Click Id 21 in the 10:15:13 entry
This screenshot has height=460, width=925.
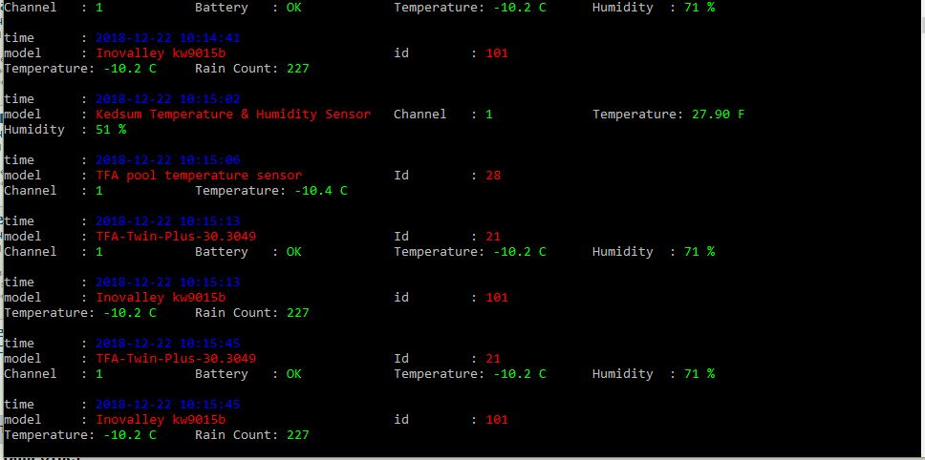pyautogui.click(x=493, y=237)
